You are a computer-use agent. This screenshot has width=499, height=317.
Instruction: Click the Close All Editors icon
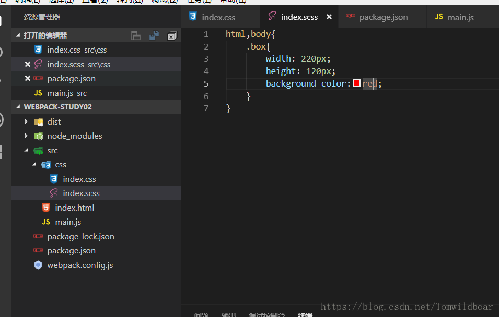pos(171,35)
